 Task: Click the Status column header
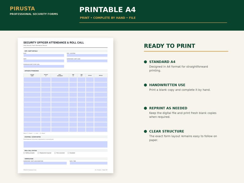tap(90, 75)
